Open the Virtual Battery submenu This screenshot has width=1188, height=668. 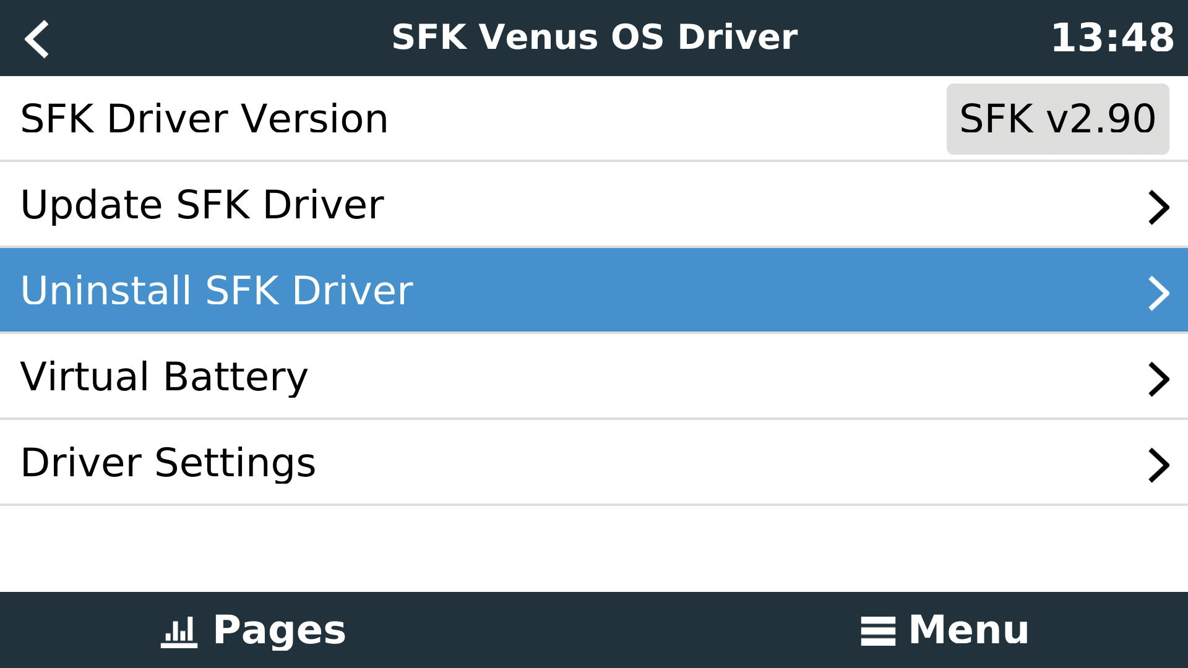[x=164, y=377]
